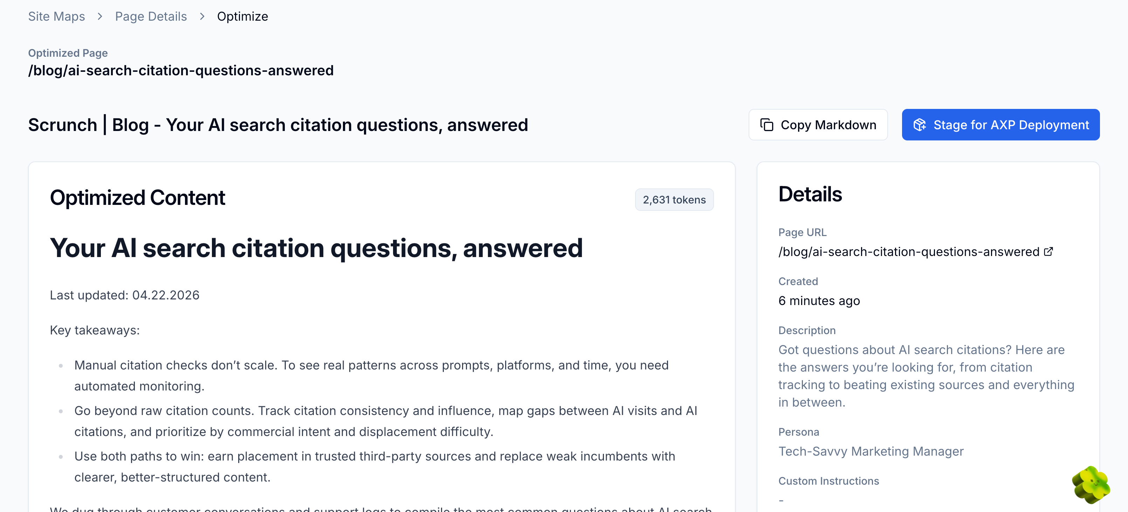Image resolution: width=1128 pixels, height=512 pixels.
Task: Navigate to Page Details breadcrumb
Action: 151,16
